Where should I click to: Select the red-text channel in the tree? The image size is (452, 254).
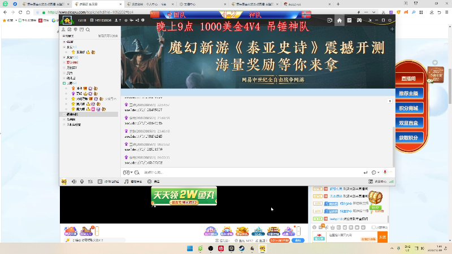click(72, 63)
